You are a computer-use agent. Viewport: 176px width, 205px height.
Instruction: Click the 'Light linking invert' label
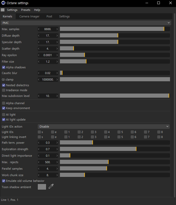click(x=14, y=137)
